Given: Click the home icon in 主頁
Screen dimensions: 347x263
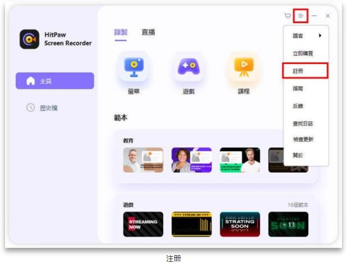Looking at the screenshot, I should [30, 81].
